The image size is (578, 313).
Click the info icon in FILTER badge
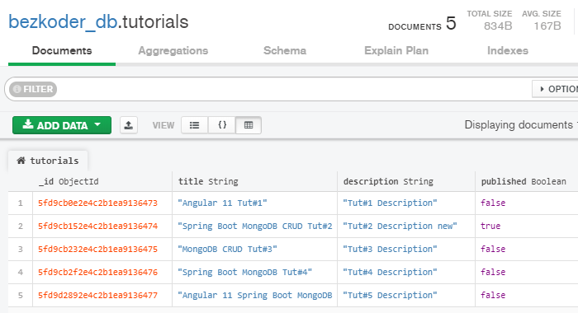[x=17, y=89]
